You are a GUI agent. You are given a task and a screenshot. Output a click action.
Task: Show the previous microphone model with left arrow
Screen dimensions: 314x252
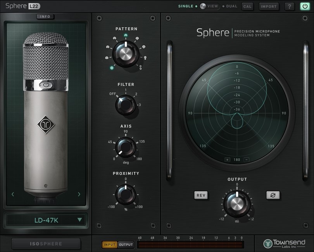coord(13,194)
